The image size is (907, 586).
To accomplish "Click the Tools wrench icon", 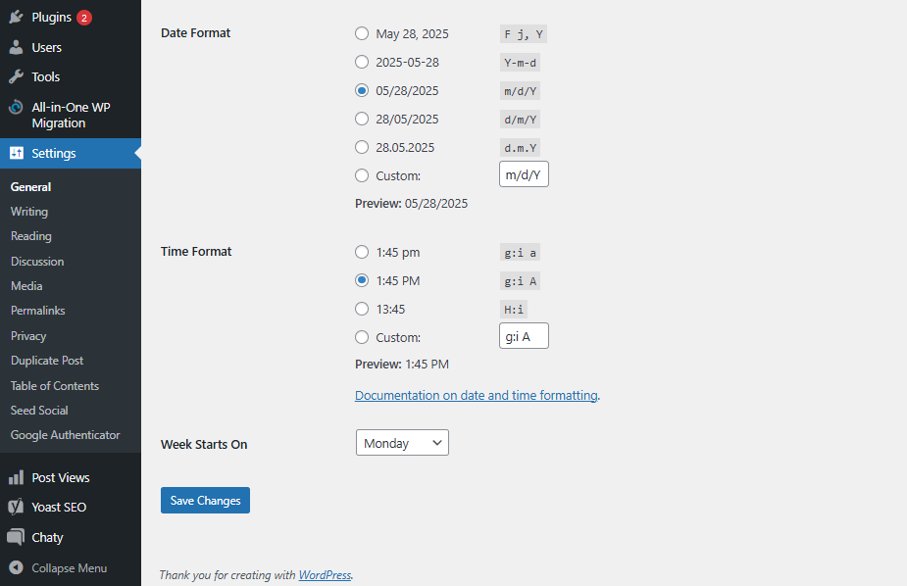I will point(16,76).
